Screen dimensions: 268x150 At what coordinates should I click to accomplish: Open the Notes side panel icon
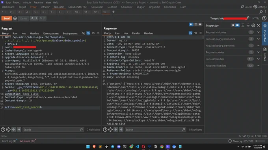(x=265, y=49)
